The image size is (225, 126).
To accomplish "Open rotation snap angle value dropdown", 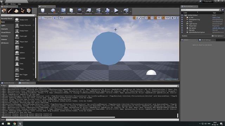I will pyautogui.click(x=159, y=18).
